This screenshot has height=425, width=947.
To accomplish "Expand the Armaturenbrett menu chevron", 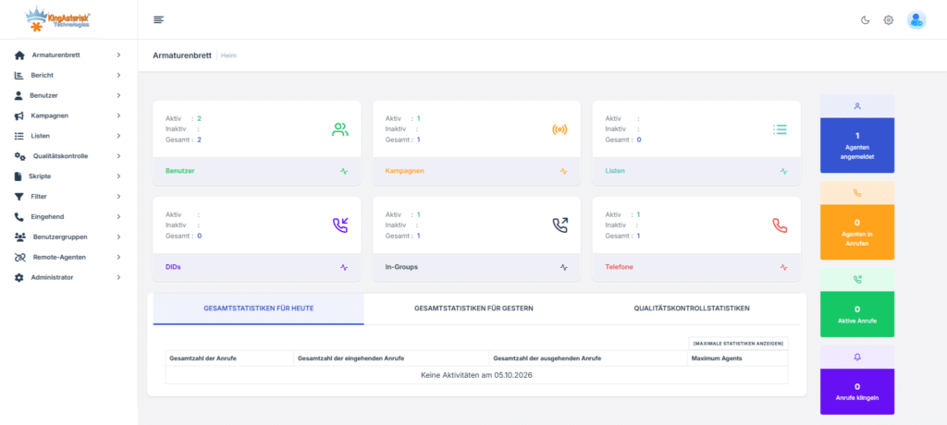I will (x=118, y=55).
